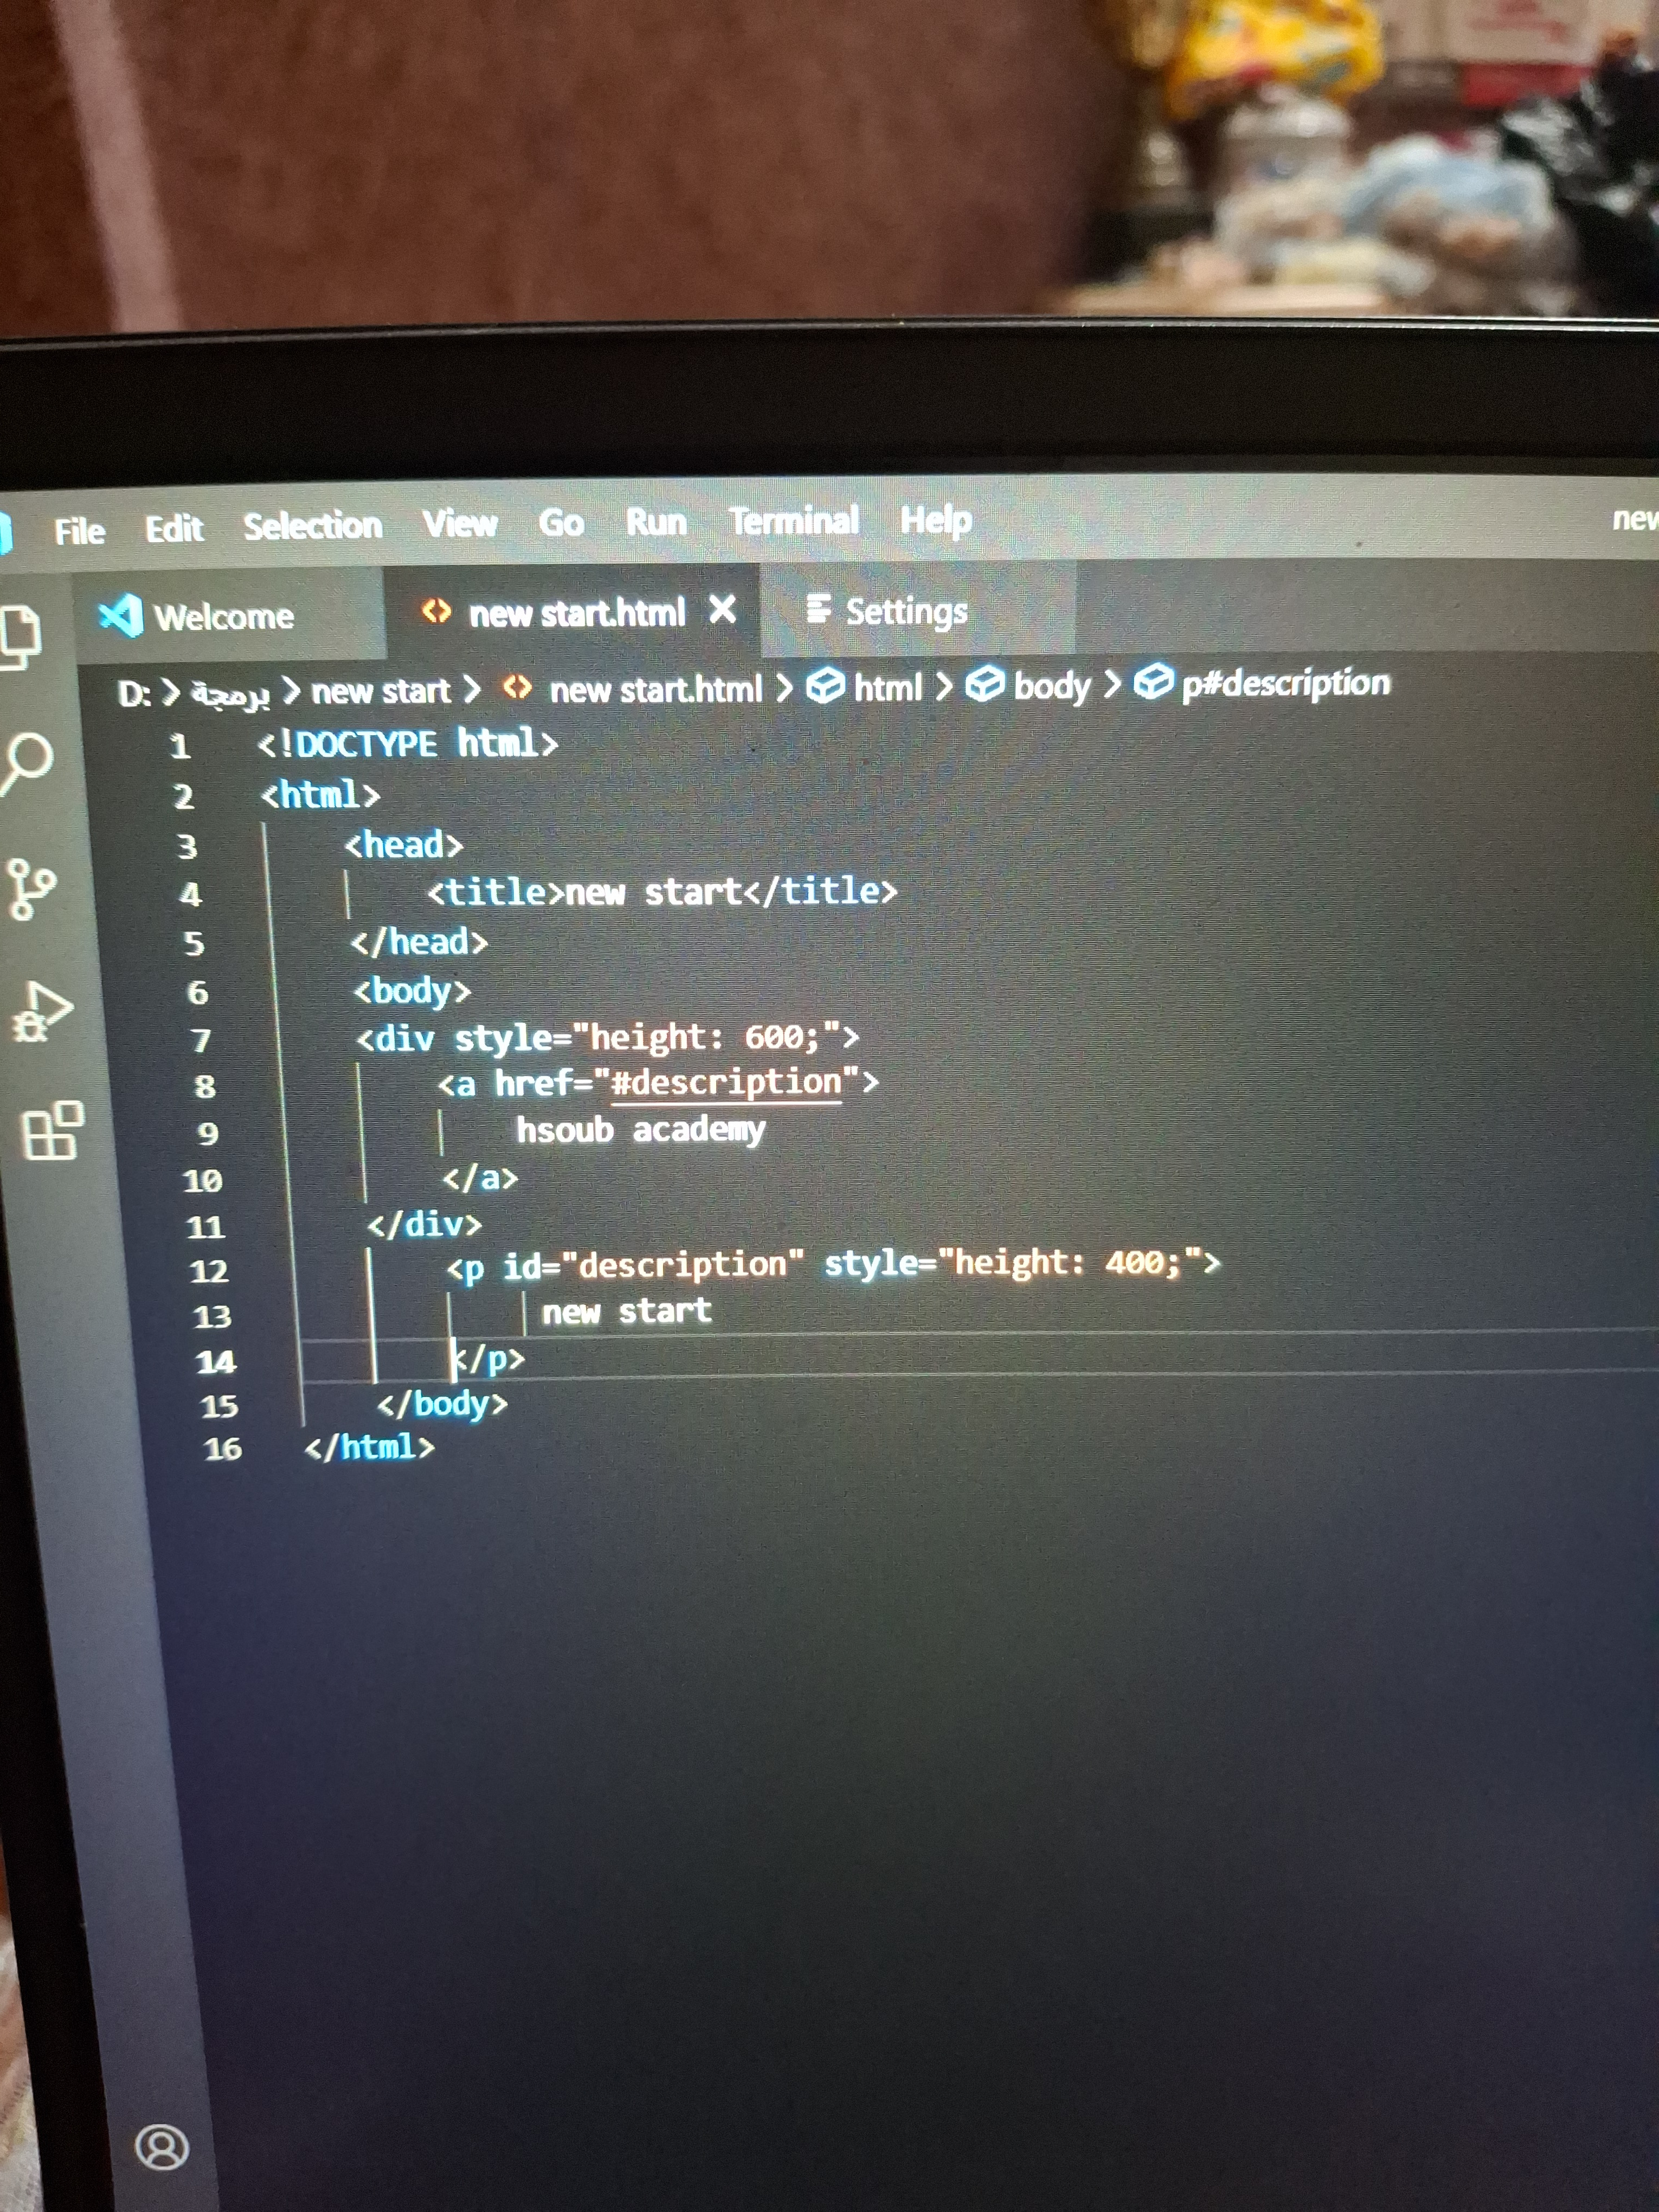The image size is (1659, 2212).
Task: Open the Selection menu
Action: (313, 525)
